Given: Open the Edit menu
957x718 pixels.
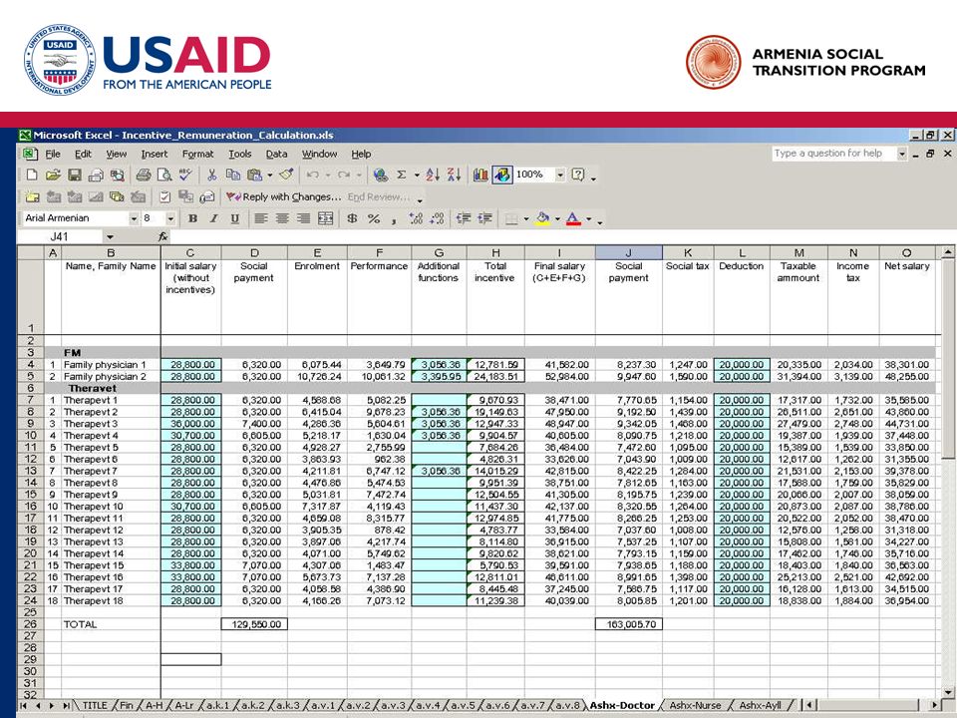Looking at the screenshot, I should pyautogui.click(x=83, y=154).
